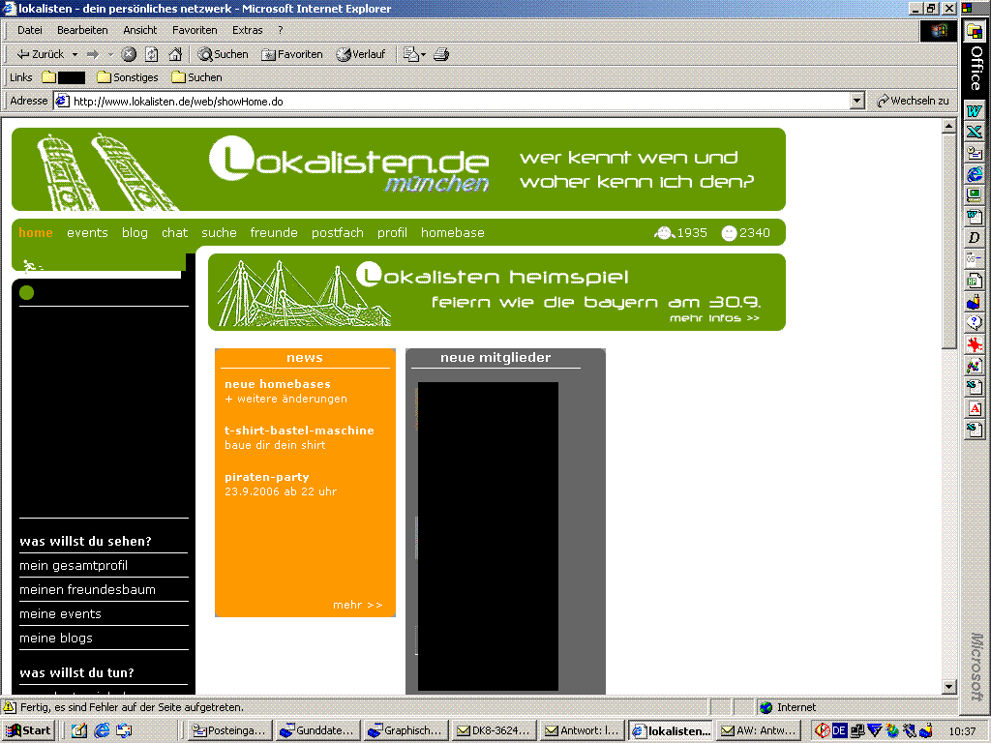Open the blog tab

pos(135,232)
